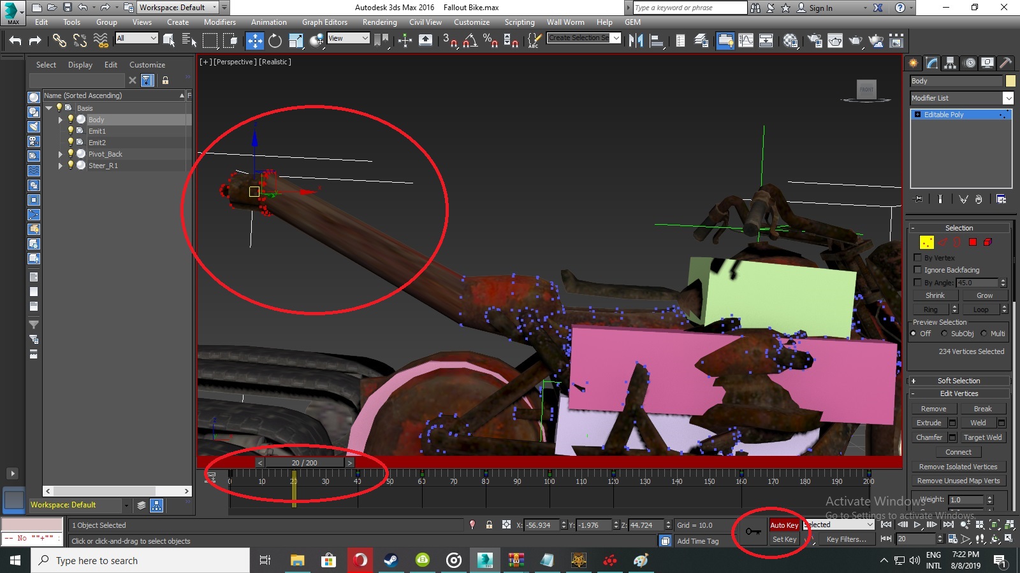Switch to Hierarchy command panel tab
Image resolution: width=1020 pixels, height=573 pixels.
click(951, 63)
